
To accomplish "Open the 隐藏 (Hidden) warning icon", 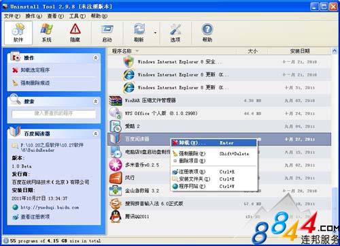I will (75, 33).
